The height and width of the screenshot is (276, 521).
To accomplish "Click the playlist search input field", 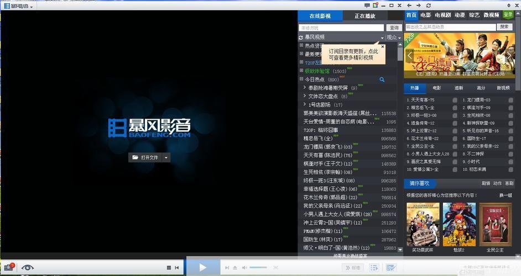I will tap(341, 28).
